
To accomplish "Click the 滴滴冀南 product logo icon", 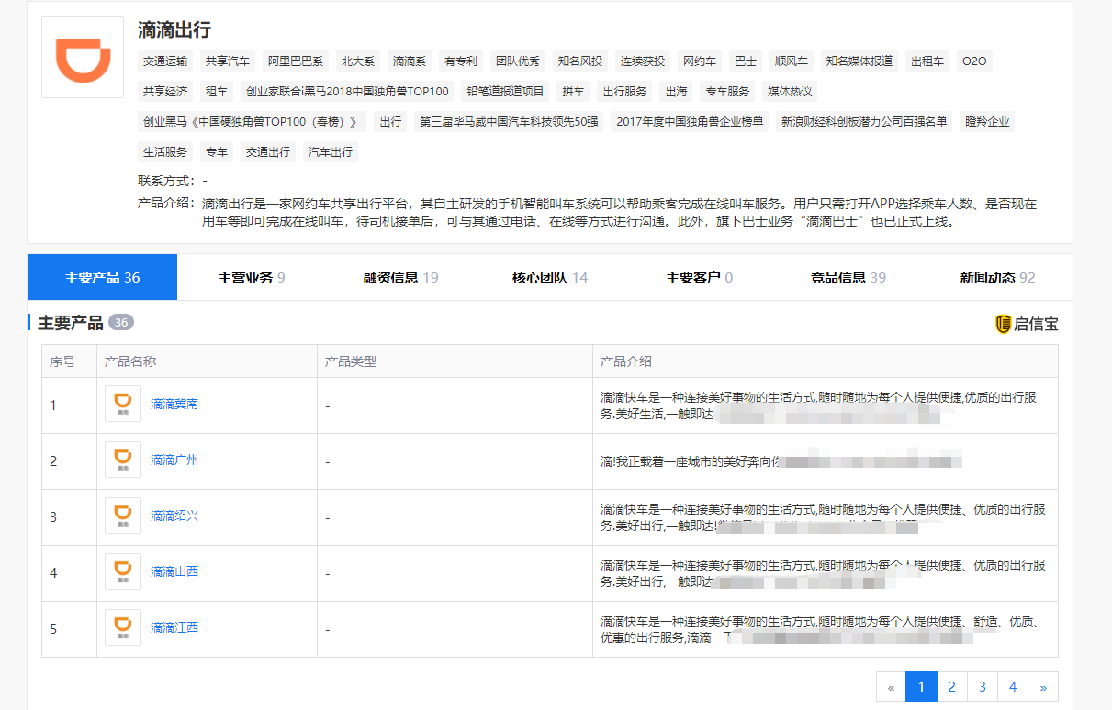I will [x=123, y=404].
